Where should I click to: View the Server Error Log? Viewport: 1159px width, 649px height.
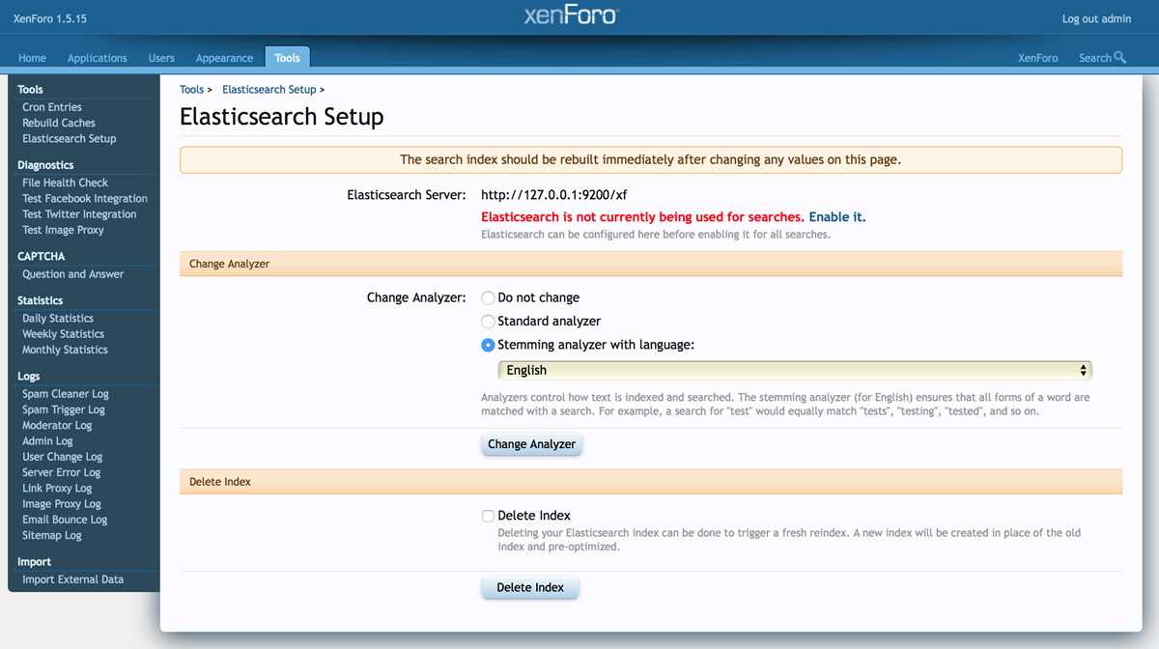pyautogui.click(x=61, y=472)
